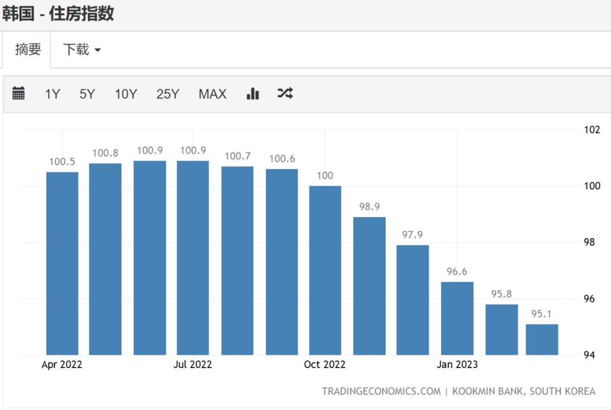Image resolution: width=611 pixels, height=410 pixels.
Task: Click the bar labeled 100.7
Action: coord(237,261)
